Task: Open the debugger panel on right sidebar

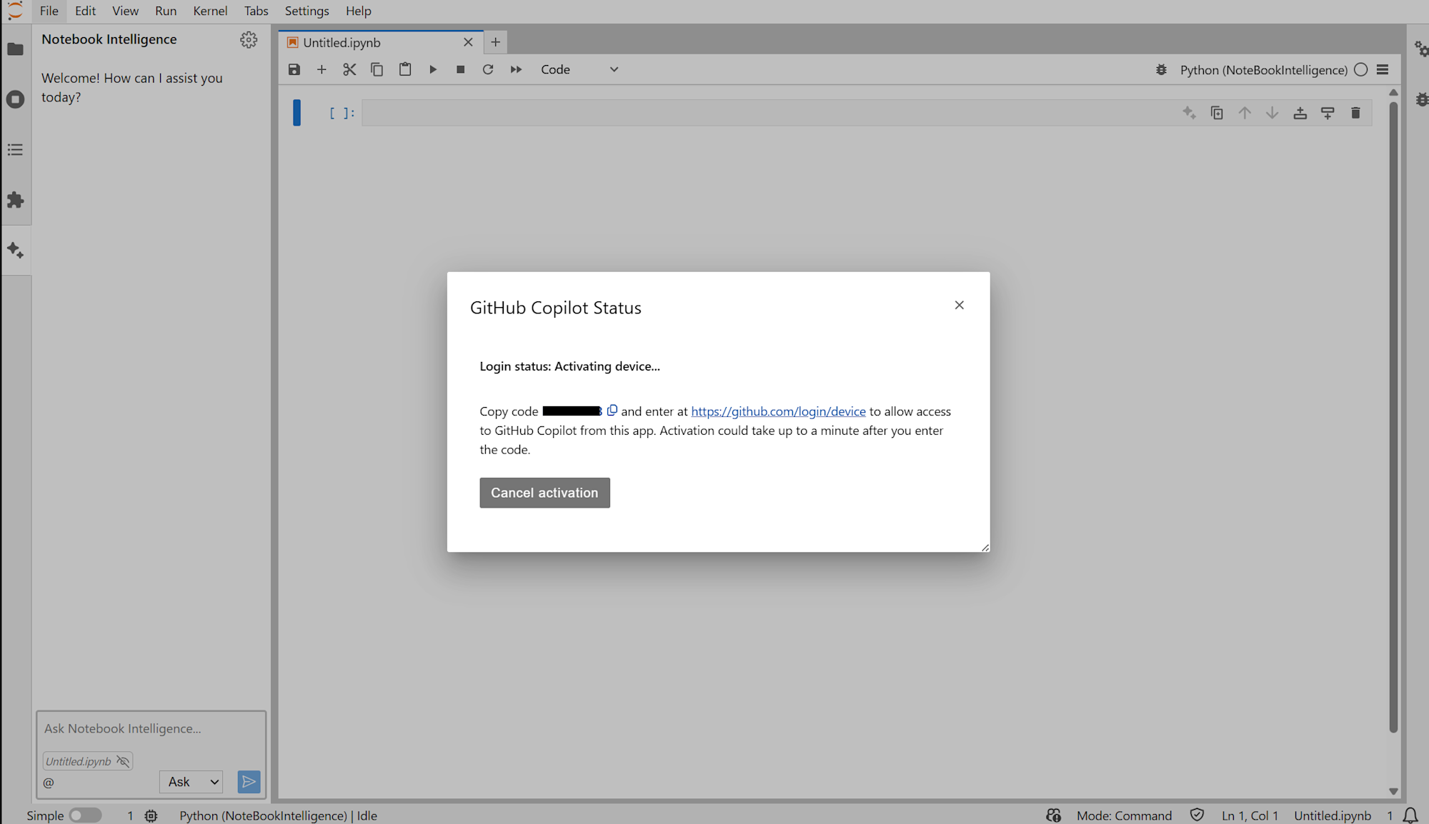Action: pos(1421,99)
